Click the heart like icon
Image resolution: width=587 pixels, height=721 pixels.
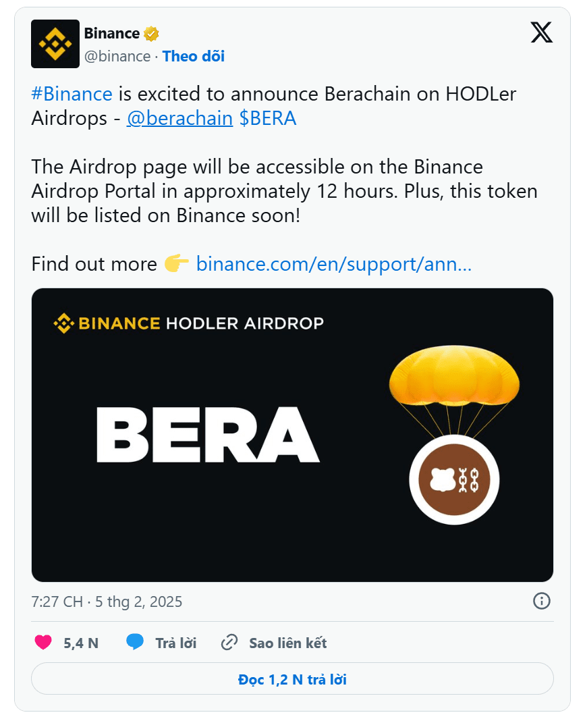point(43,643)
